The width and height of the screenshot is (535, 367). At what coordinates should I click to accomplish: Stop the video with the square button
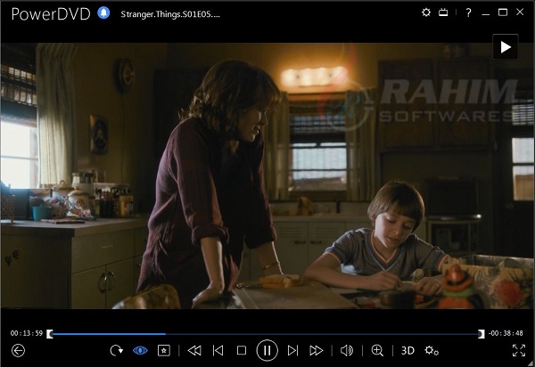point(241,351)
